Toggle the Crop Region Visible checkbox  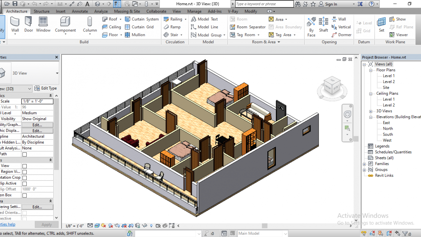[24, 172]
